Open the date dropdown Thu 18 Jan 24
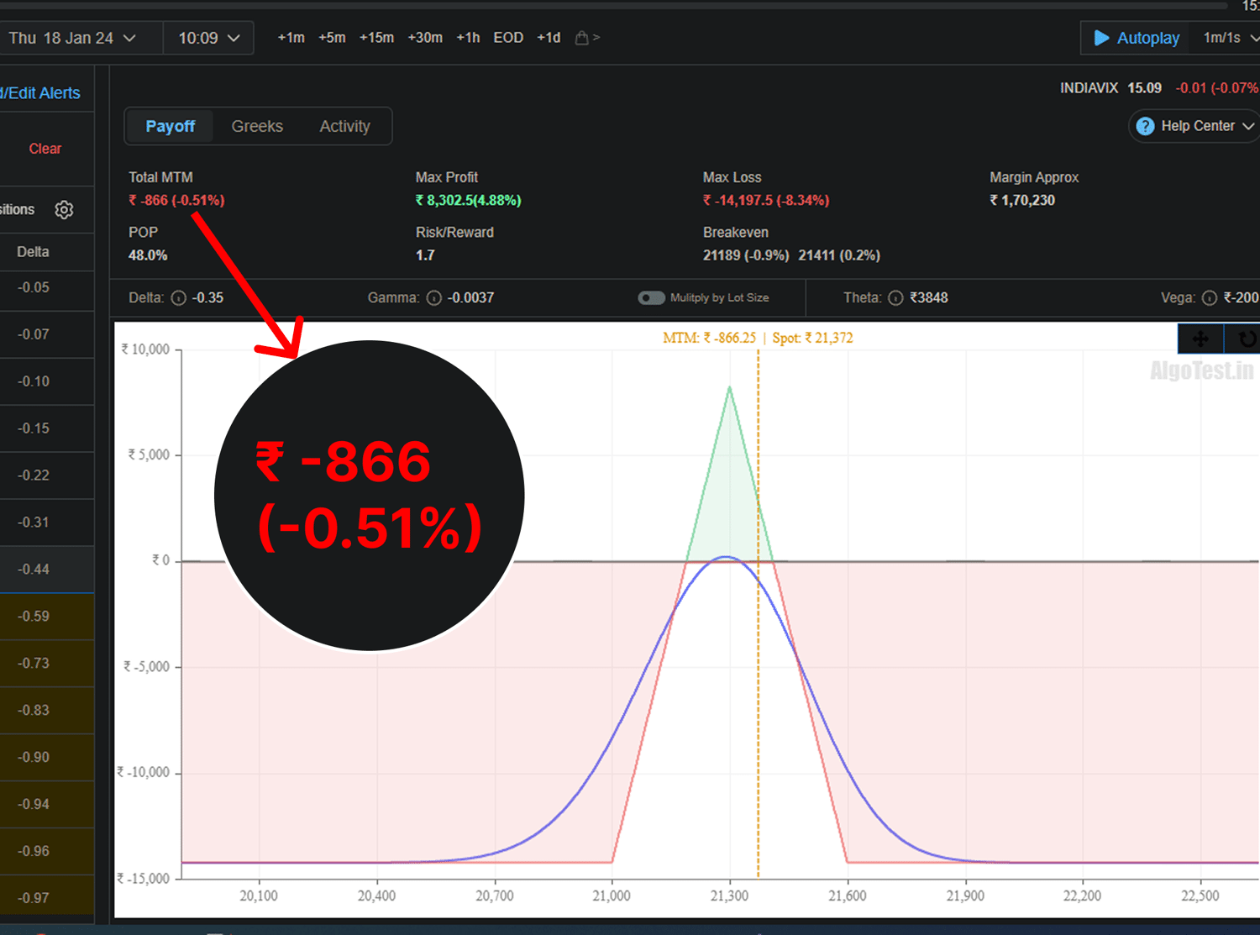 [72, 38]
